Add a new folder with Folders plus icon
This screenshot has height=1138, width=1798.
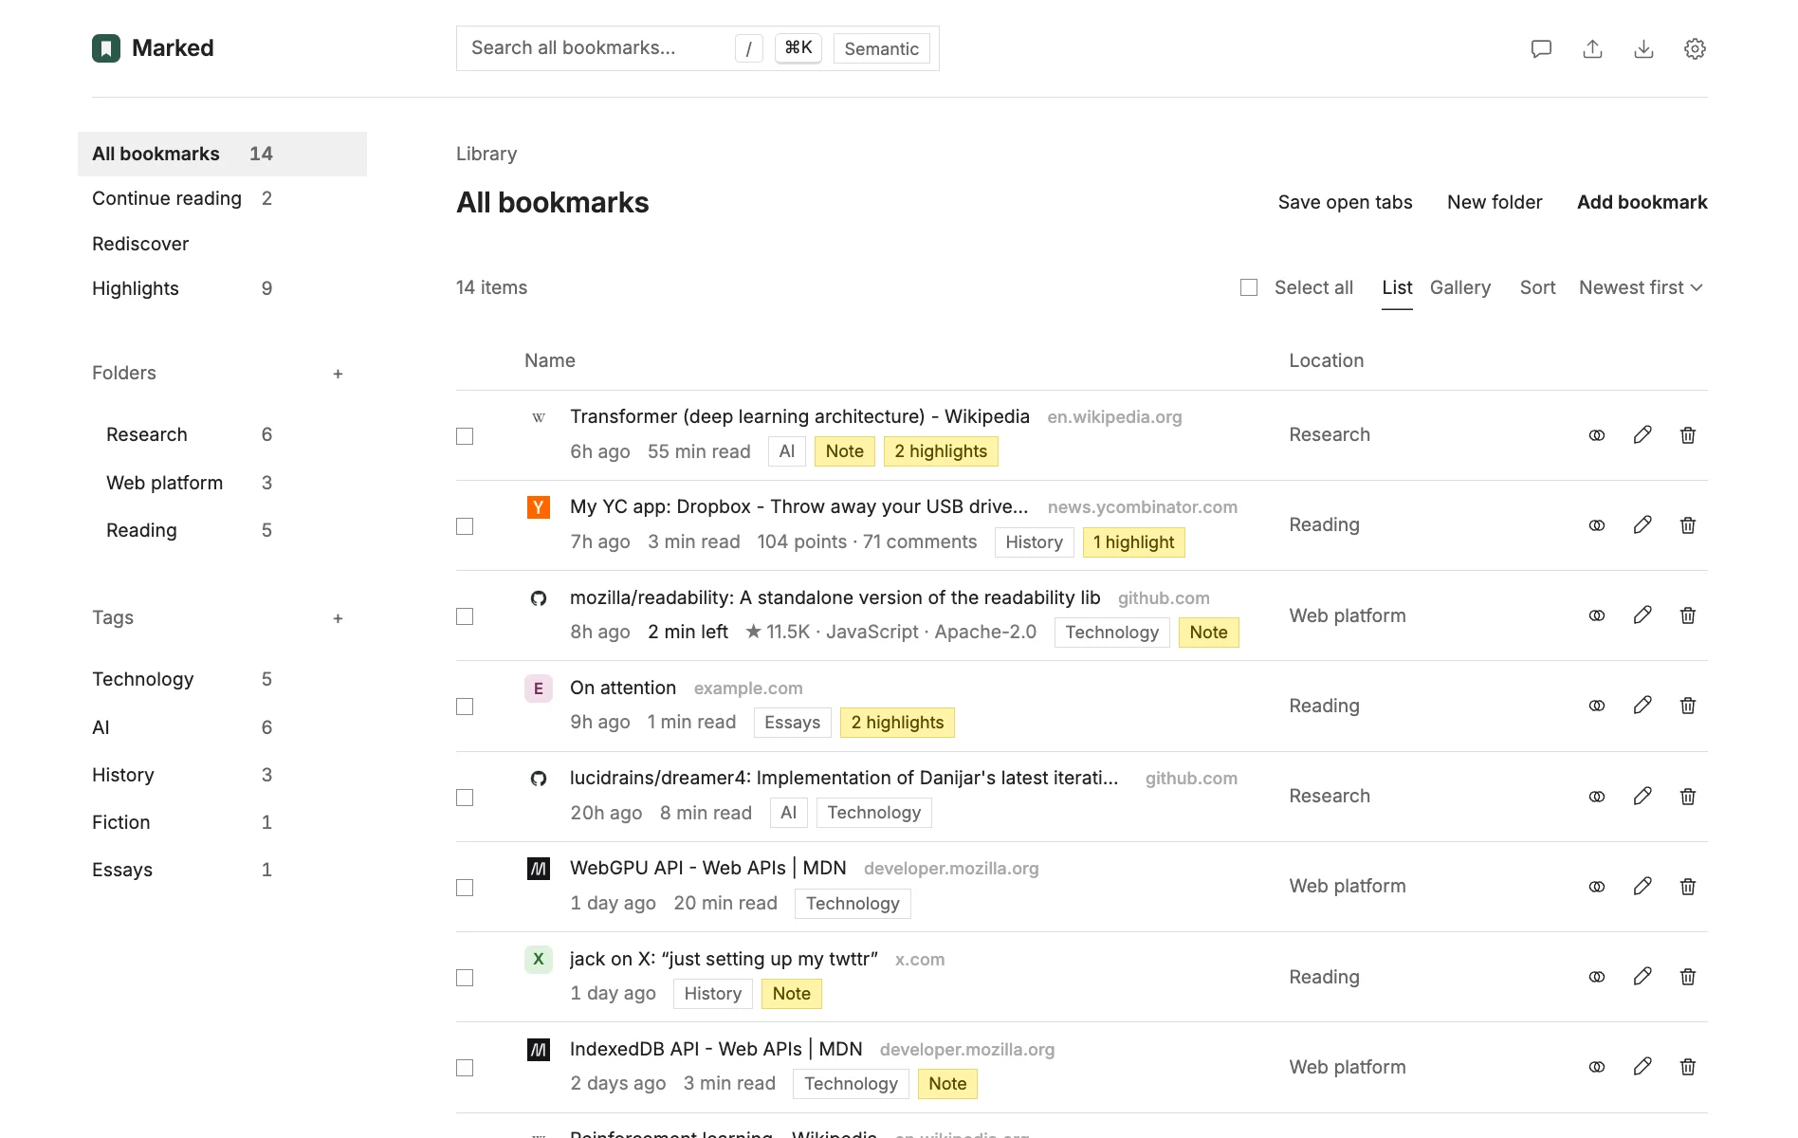[x=338, y=374]
